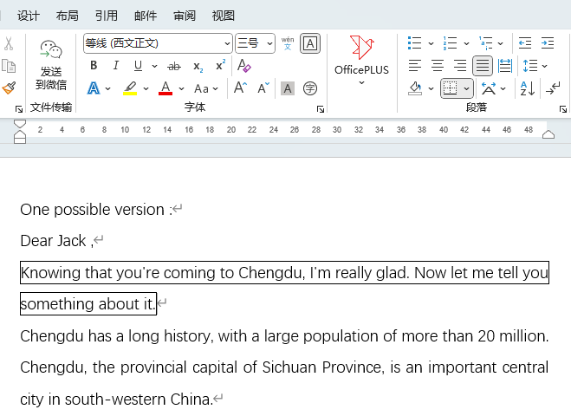Click the right indent ruler marker

pyautogui.click(x=548, y=135)
